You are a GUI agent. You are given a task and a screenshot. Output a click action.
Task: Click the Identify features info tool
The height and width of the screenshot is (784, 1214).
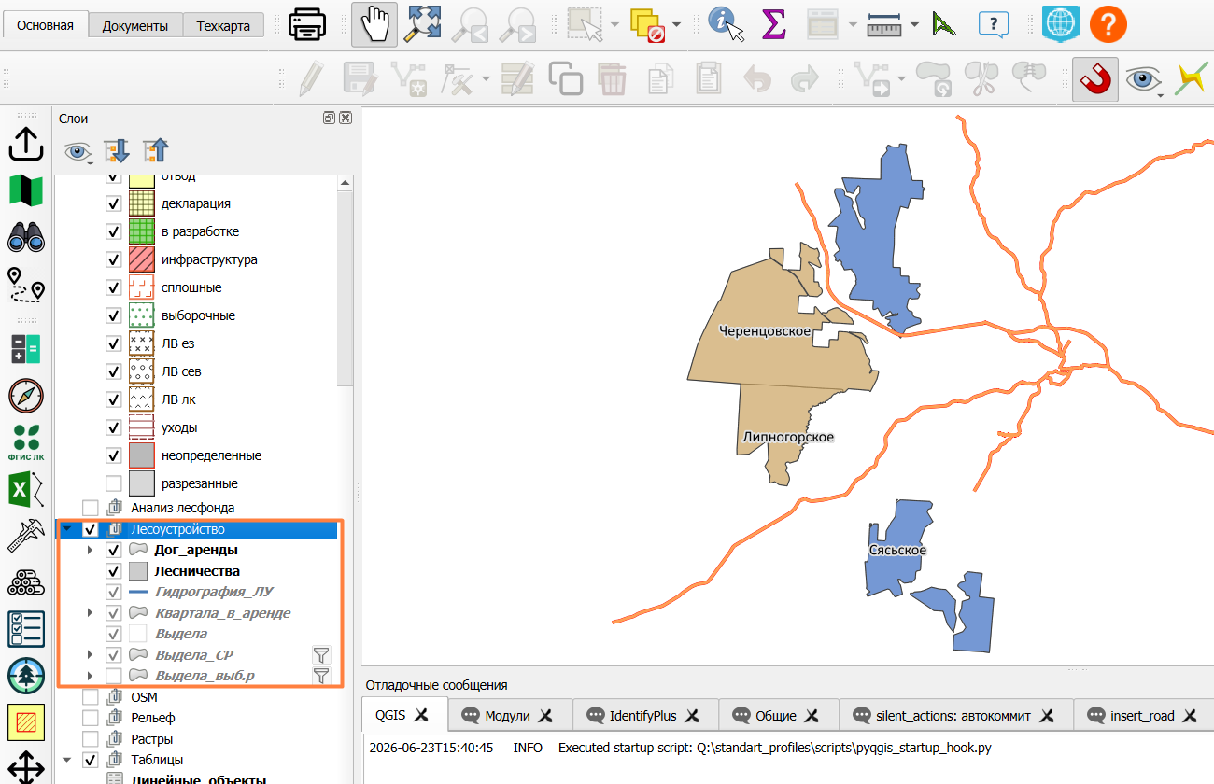coord(727,24)
